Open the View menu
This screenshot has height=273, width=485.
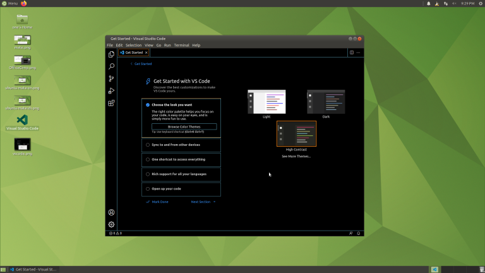pyautogui.click(x=149, y=45)
